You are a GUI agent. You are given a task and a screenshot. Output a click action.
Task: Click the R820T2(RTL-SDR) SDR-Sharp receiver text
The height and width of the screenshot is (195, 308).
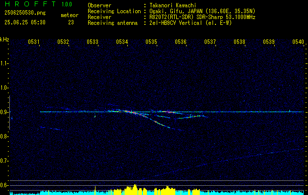202,17
